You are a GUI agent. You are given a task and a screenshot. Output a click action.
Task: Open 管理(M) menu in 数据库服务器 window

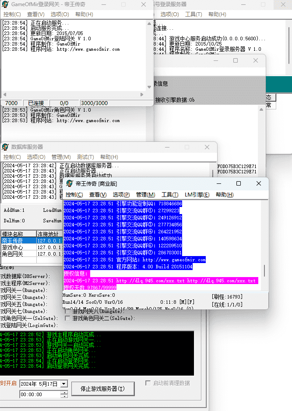tap(61, 157)
